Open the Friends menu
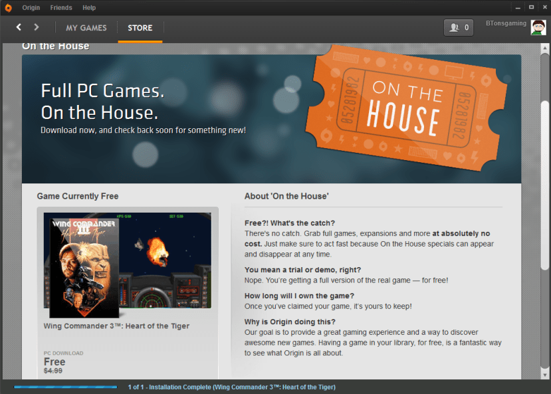 coord(60,7)
